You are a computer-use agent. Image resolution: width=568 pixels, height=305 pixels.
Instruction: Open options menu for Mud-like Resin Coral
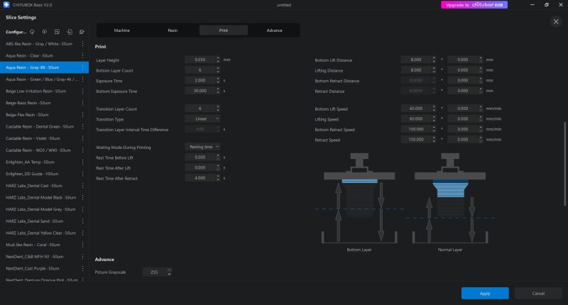[x=82, y=245]
